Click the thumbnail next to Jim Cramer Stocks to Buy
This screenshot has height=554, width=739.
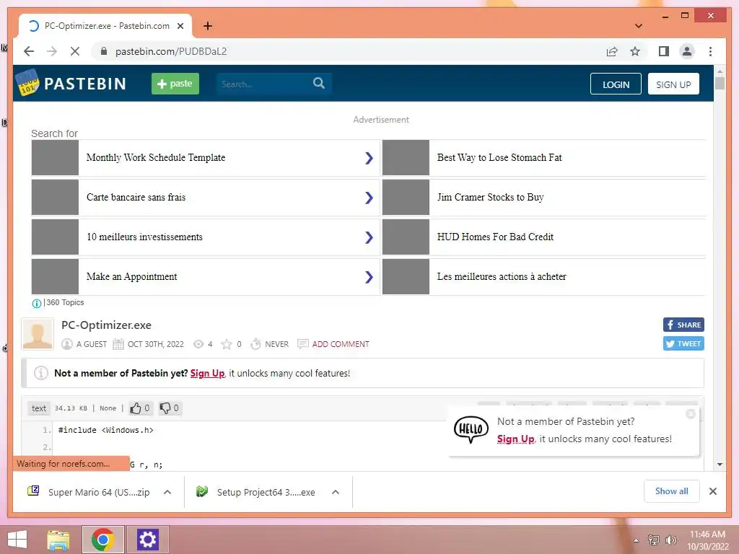click(x=406, y=198)
